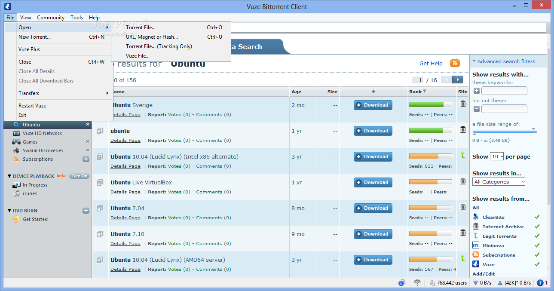The image size is (554, 291).
Task: Click the Vuze HD Network icon in sidebar
Action: click(16, 133)
